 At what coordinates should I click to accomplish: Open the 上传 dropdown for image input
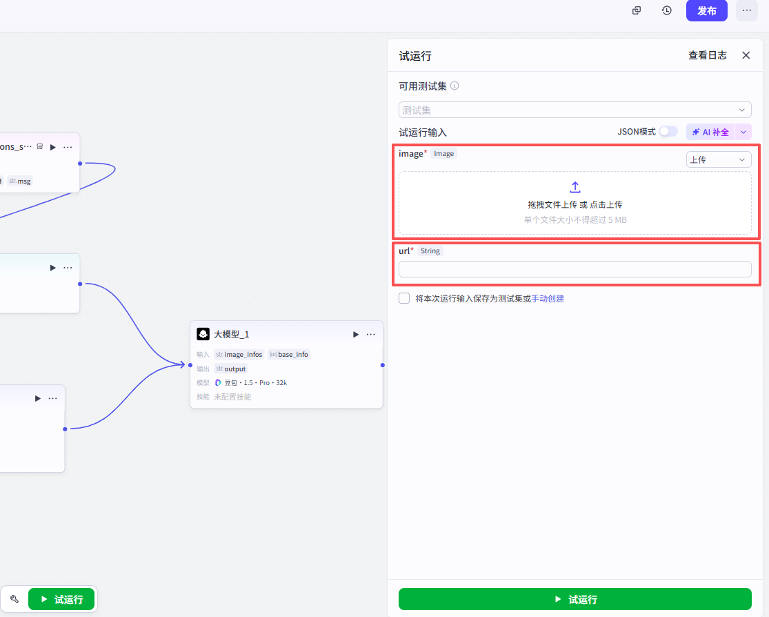(x=719, y=159)
